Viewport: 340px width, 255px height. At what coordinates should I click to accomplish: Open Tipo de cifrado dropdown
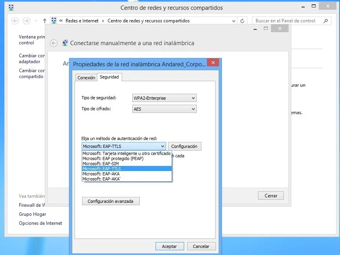(165, 109)
